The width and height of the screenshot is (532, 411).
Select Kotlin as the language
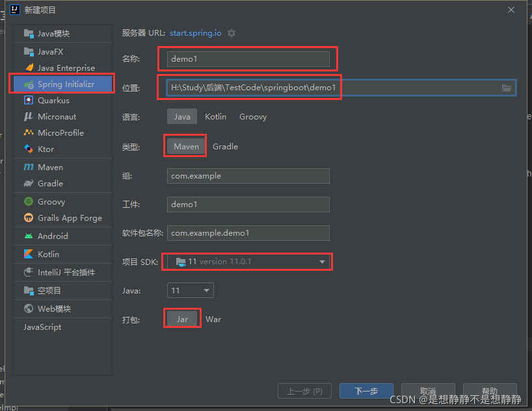point(215,117)
